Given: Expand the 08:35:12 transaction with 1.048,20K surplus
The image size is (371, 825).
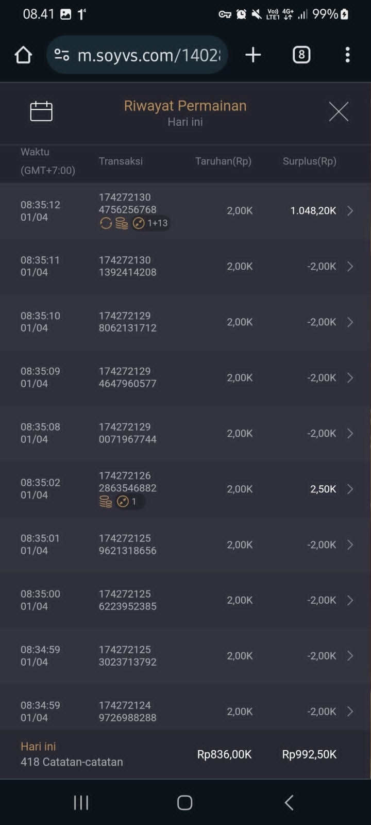Looking at the screenshot, I should tap(350, 211).
